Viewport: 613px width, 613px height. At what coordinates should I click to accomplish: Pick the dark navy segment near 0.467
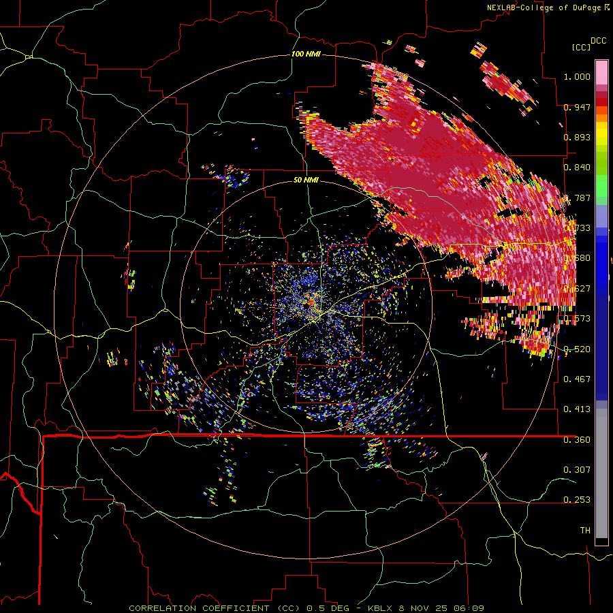601,347
